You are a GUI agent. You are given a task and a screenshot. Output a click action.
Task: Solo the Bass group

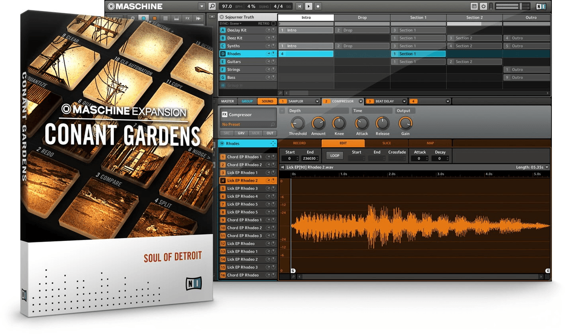[x=274, y=77]
